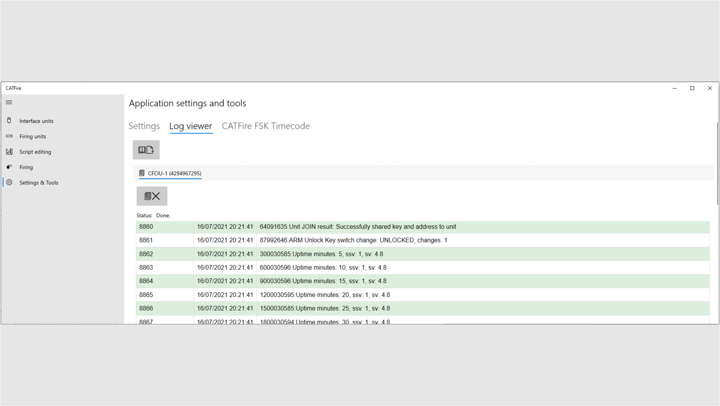Click the Settings & Tools gear icon
The width and height of the screenshot is (720, 406).
(9, 182)
